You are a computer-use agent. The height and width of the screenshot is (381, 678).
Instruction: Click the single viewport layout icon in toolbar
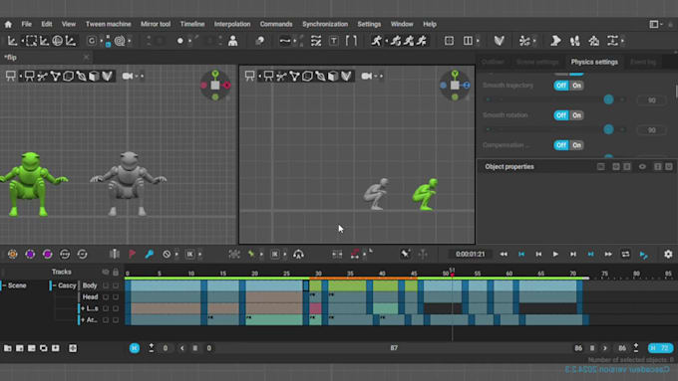pos(449,41)
